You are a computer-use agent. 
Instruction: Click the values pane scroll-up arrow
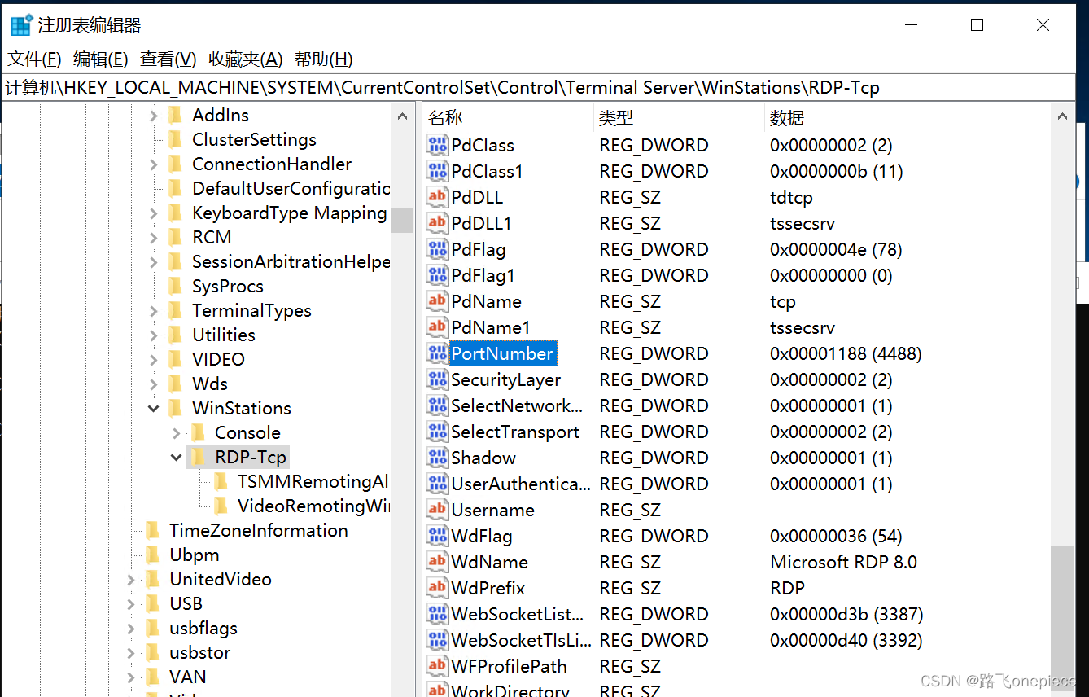(1061, 116)
